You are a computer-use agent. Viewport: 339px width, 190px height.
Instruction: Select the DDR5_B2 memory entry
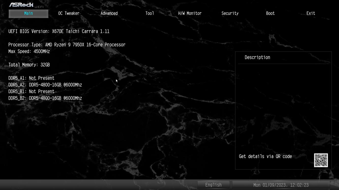click(45, 98)
